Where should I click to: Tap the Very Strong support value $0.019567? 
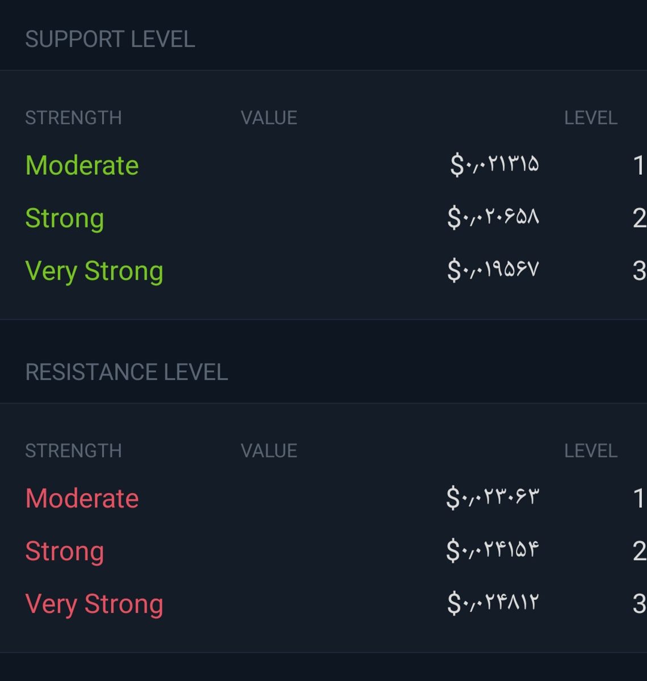493,270
